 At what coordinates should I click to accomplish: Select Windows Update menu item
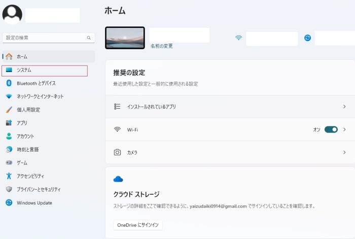coord(48,202)
